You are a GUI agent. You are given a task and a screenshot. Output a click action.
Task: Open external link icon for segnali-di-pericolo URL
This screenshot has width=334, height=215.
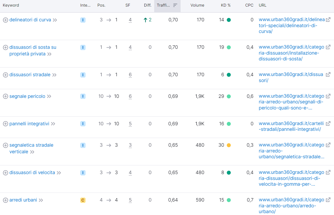coord(328,96)
